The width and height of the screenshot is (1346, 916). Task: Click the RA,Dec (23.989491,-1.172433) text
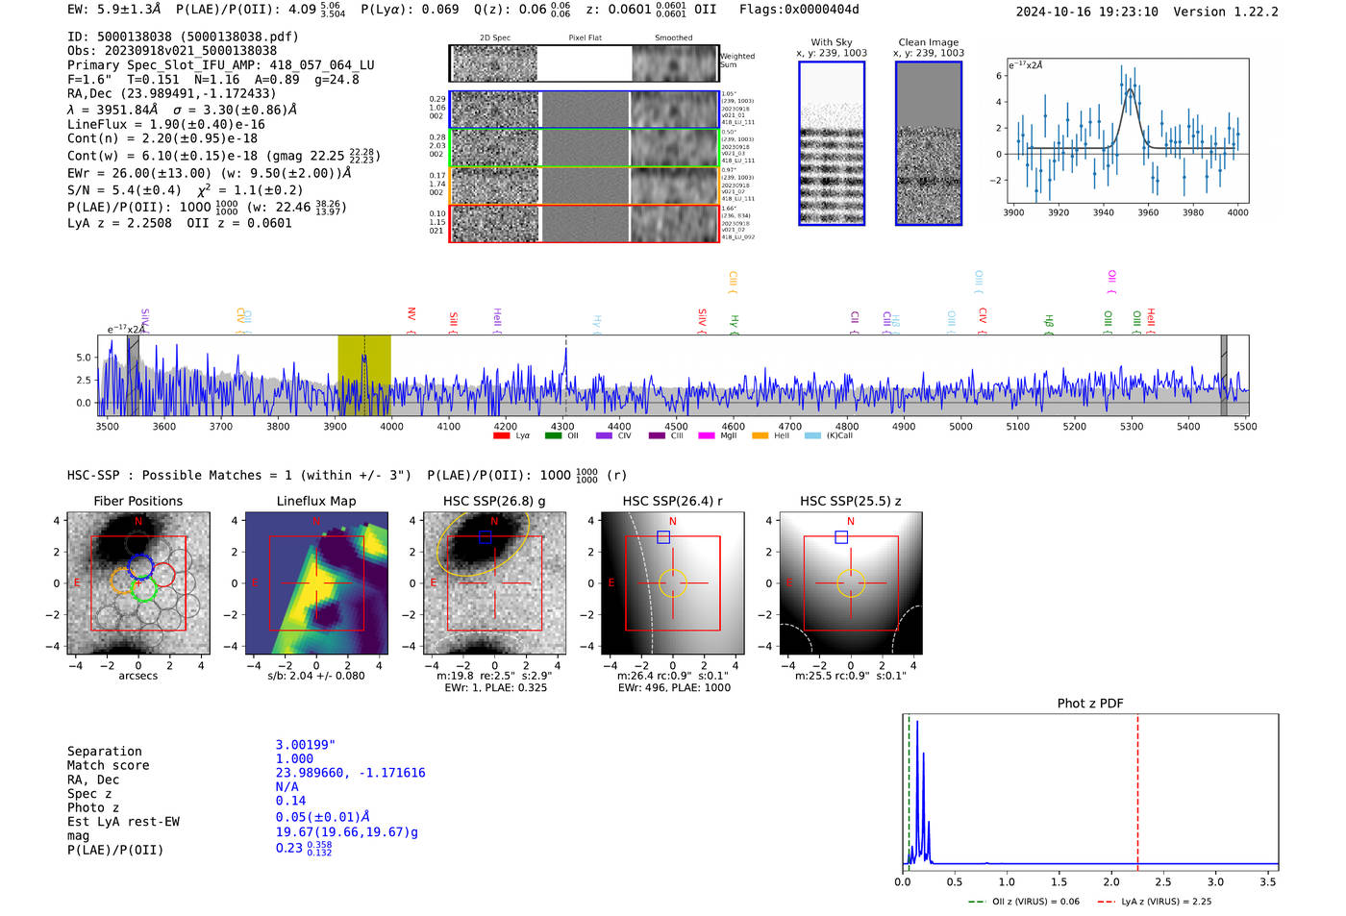[171, 93]
